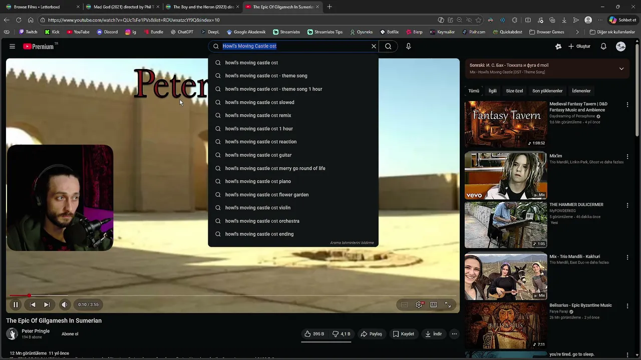
Task: Open the account avatar menu on YouTube
Action: point(621,46)
